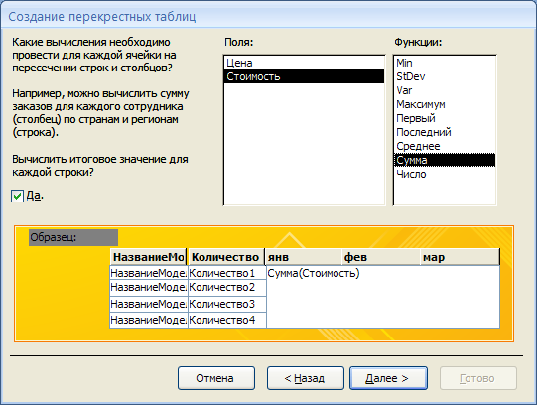537x405 pixels.
Task: Click sample cell 'Количество3'
Action: (227, 304)
